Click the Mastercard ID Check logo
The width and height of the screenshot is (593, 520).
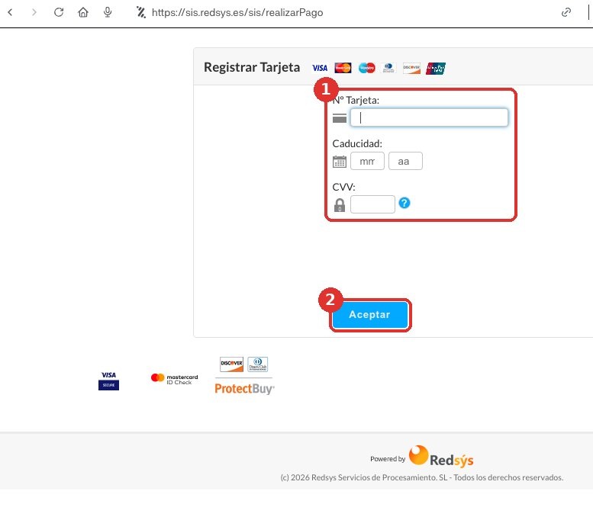tap(174, 379)
